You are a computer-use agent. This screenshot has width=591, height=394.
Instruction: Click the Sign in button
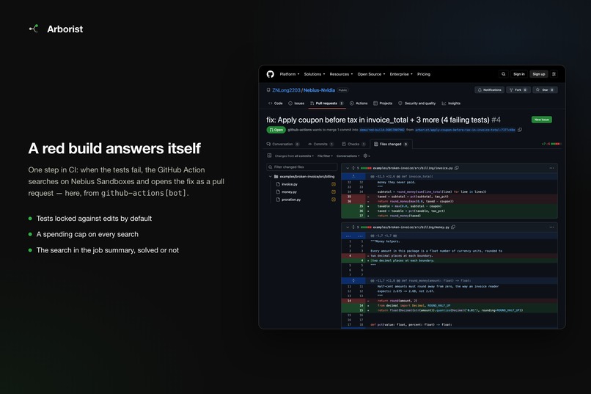(519, 74)
